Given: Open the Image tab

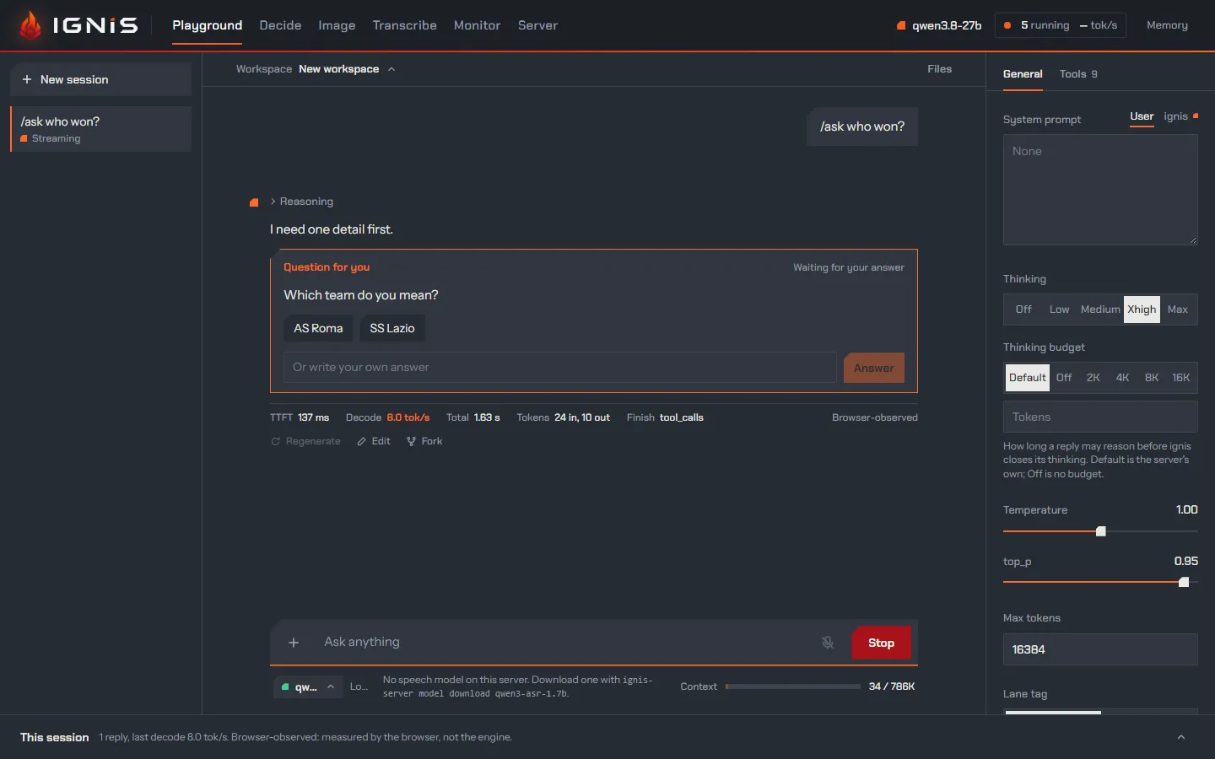Looking at the screenshot, I should (x=337, y=25).
